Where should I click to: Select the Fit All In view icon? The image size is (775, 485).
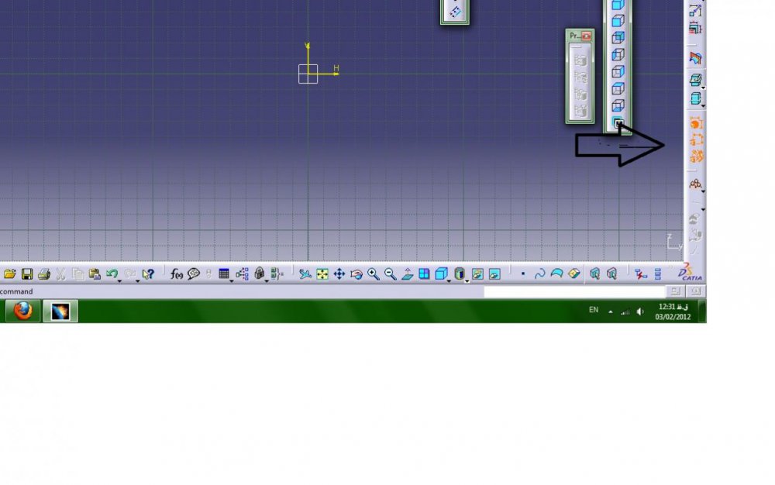click(322, 274)
